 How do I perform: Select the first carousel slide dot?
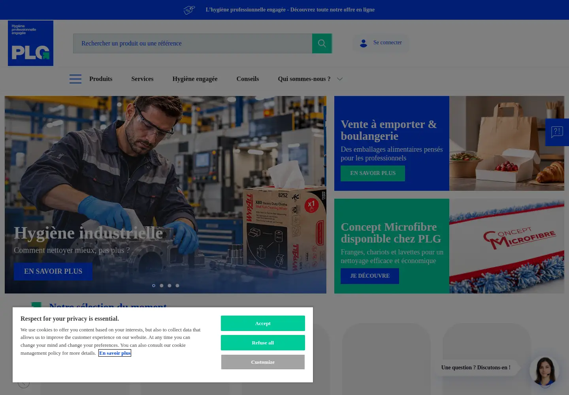[x=154, y=286]
